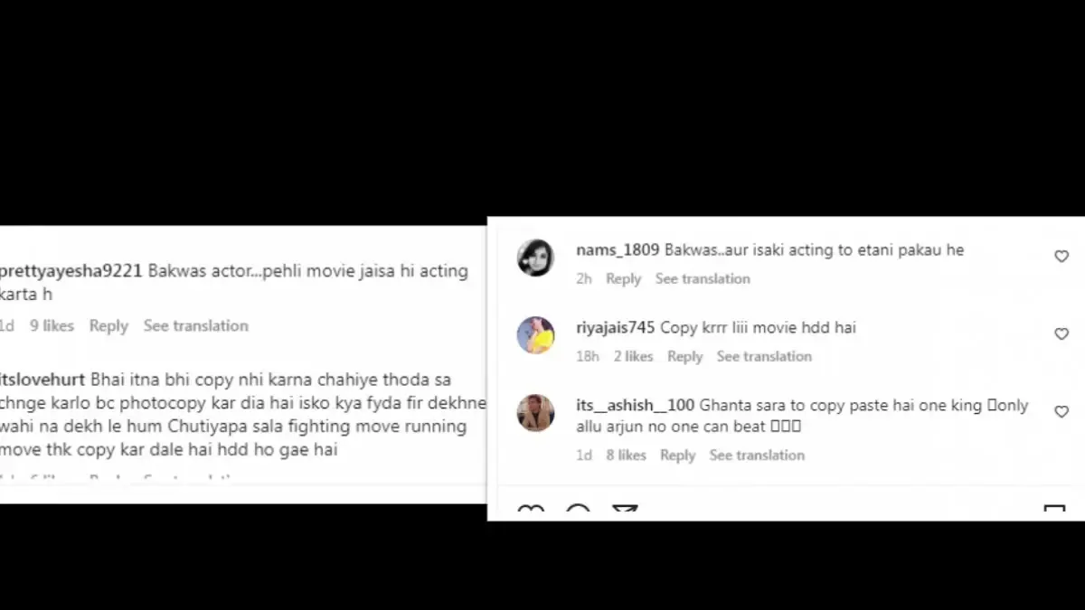Screen dimensions: 1085x610
Task: Reply to nams_1809's comment
Action: (x=623, y=278)
